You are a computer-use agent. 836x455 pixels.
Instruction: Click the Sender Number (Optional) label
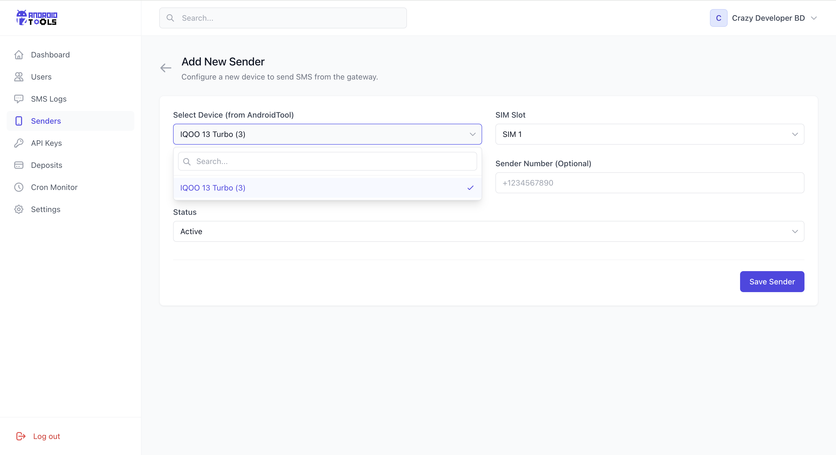[x=543, y=164]
